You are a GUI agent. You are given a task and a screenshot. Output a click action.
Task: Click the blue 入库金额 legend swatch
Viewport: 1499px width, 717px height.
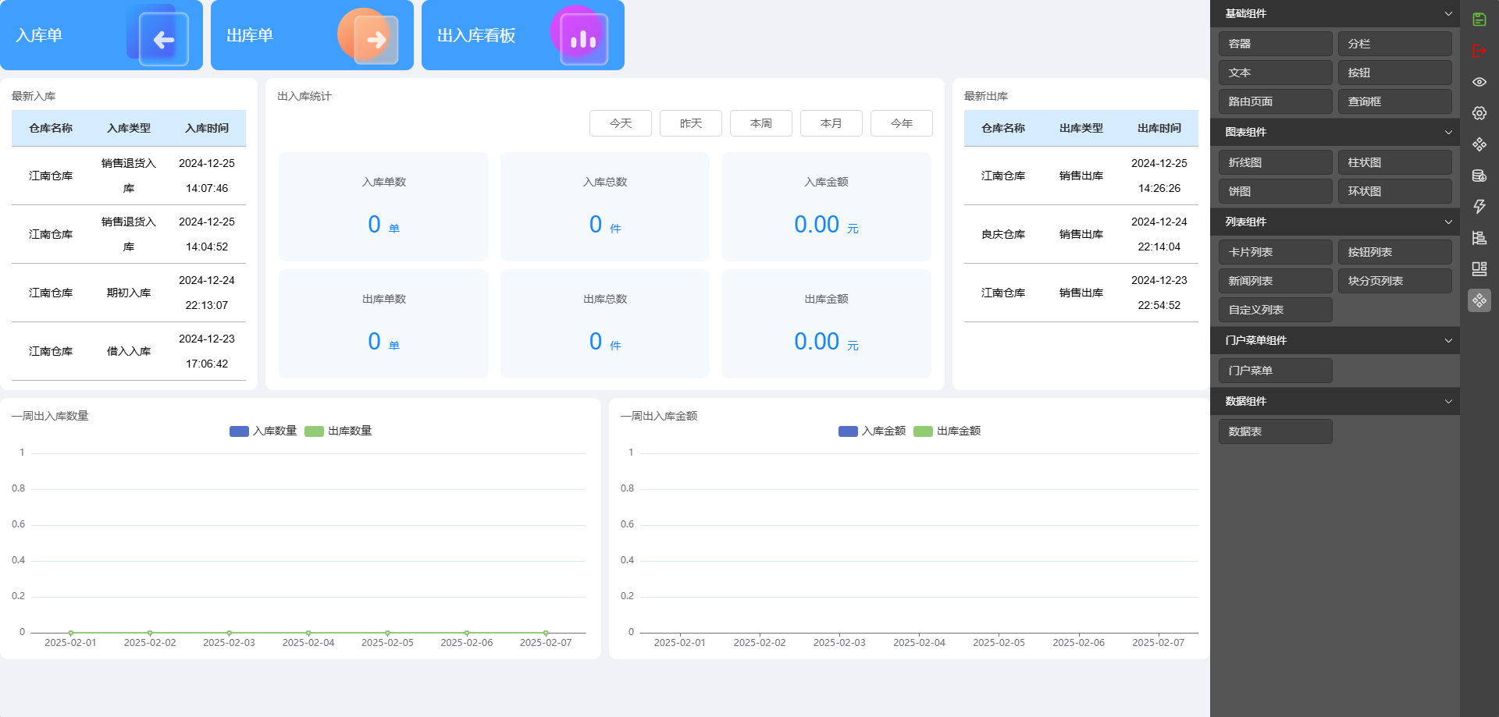[x=848, y=431]
